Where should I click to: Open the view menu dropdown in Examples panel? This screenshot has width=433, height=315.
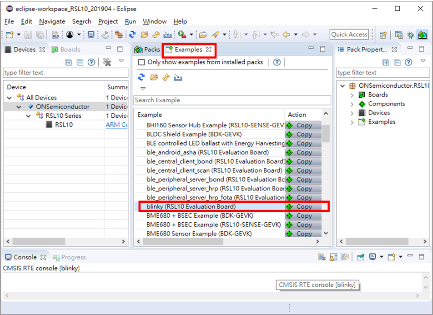pos(143,88)
